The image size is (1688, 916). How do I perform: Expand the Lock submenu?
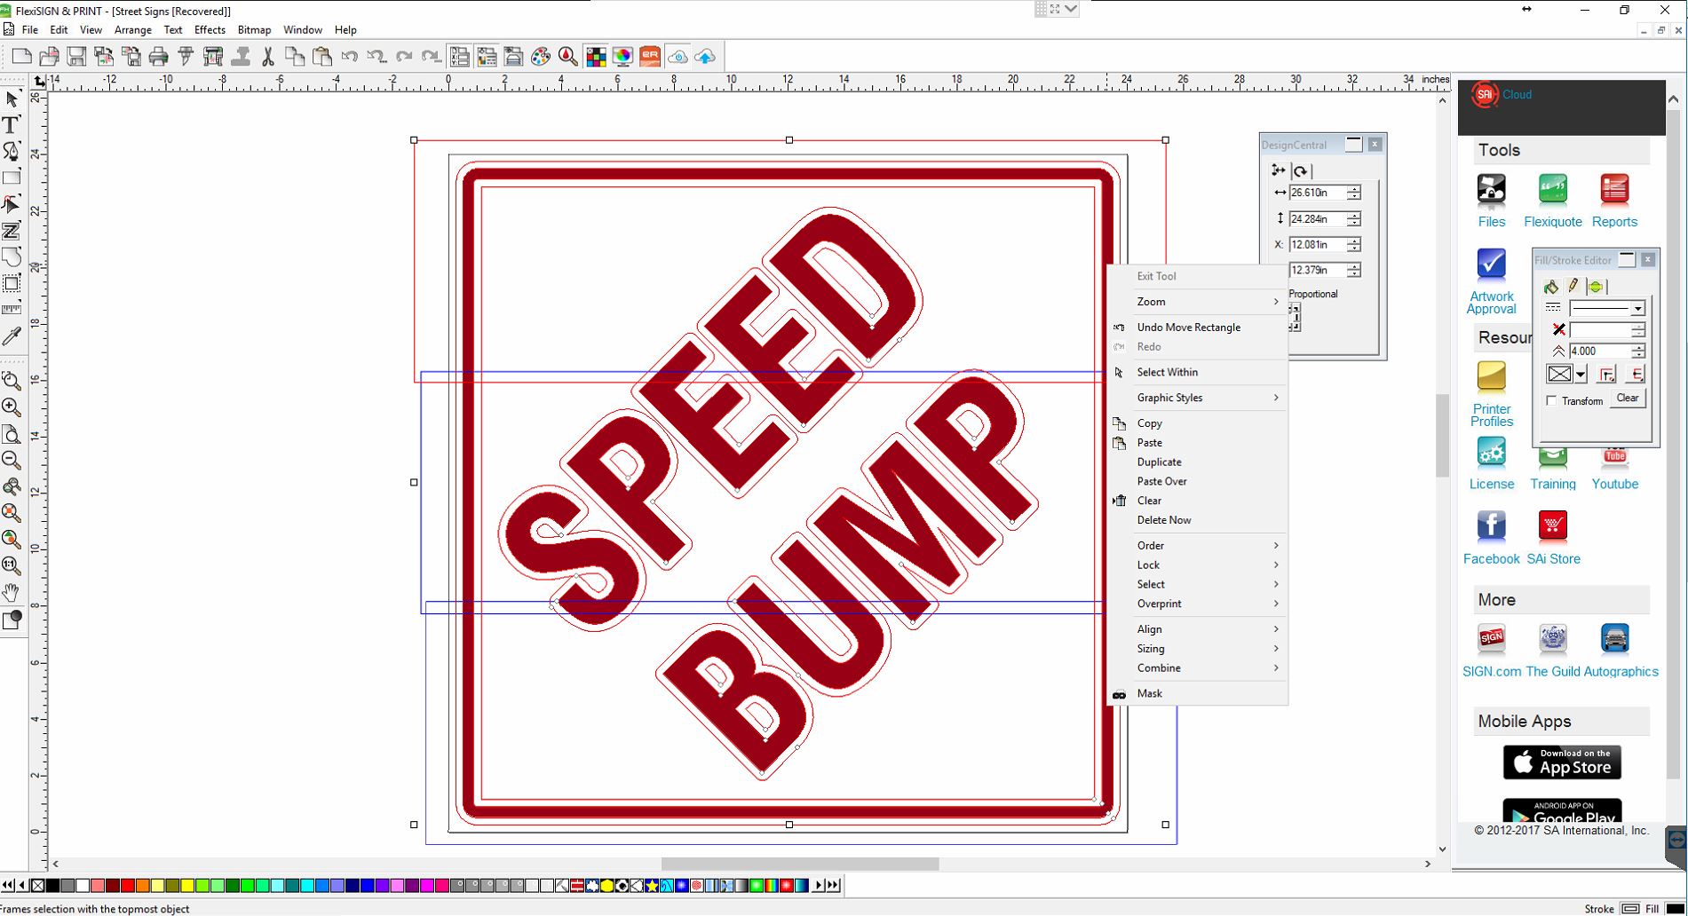pyautogui.click(x=1198, y=565)
